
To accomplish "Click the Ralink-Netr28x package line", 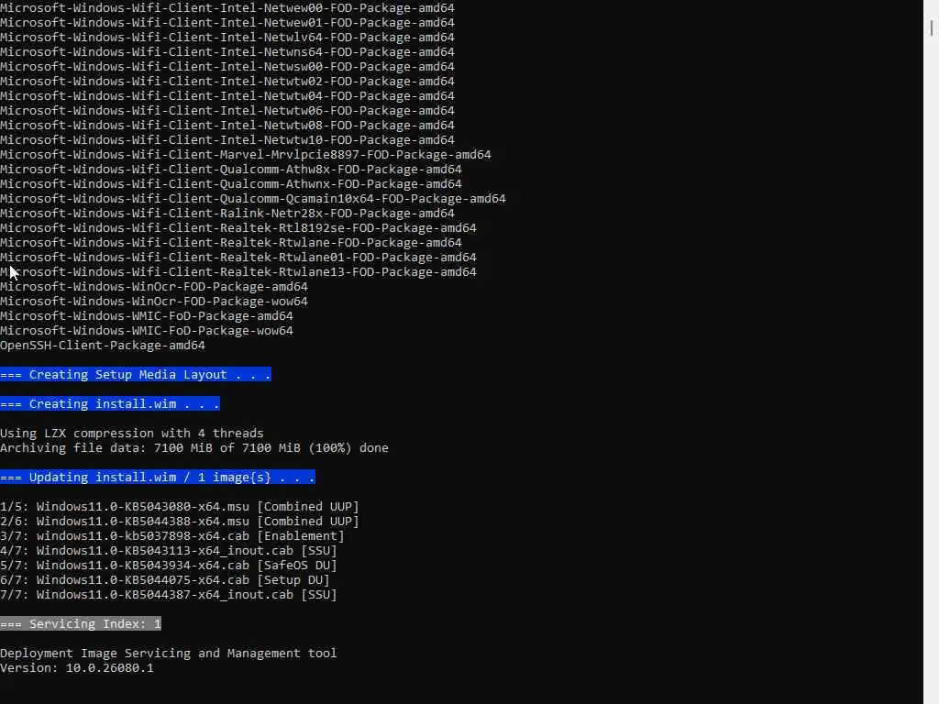I will point(227,213).
